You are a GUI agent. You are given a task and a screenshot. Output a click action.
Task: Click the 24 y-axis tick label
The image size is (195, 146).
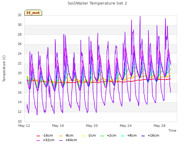point(19,54)
